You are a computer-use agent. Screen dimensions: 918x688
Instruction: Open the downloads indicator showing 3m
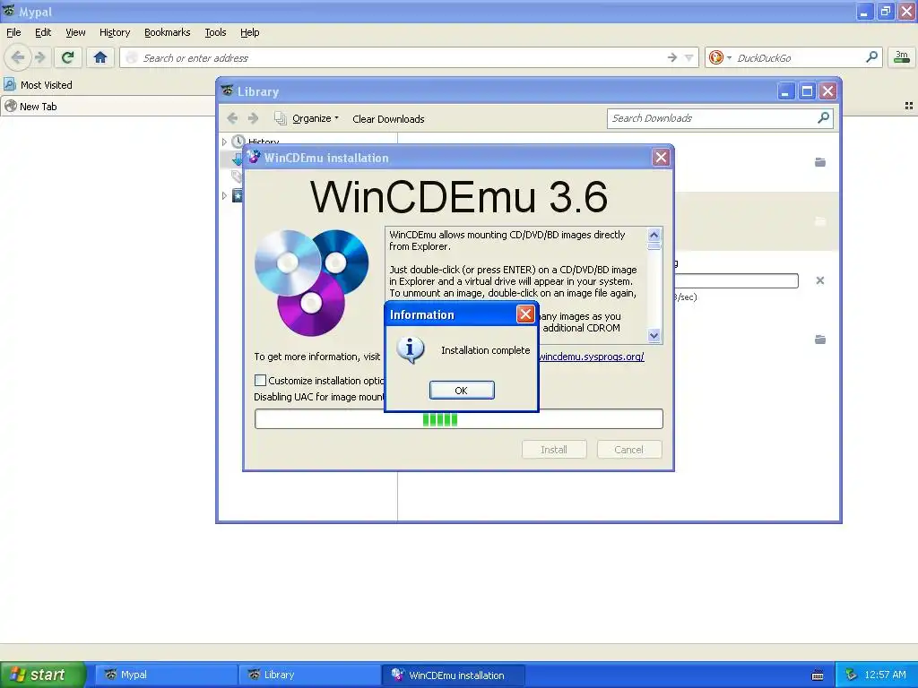click(902, 57)
